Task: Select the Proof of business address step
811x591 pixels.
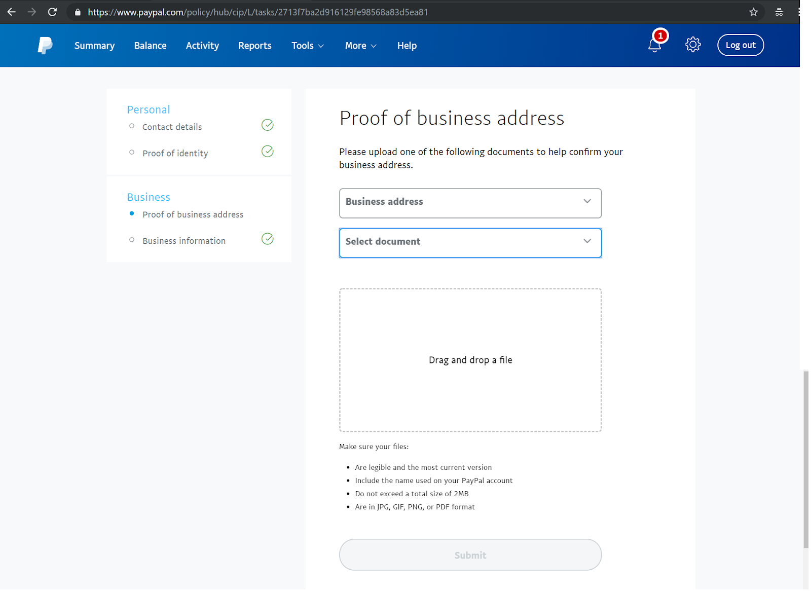Action: [193, 214]
